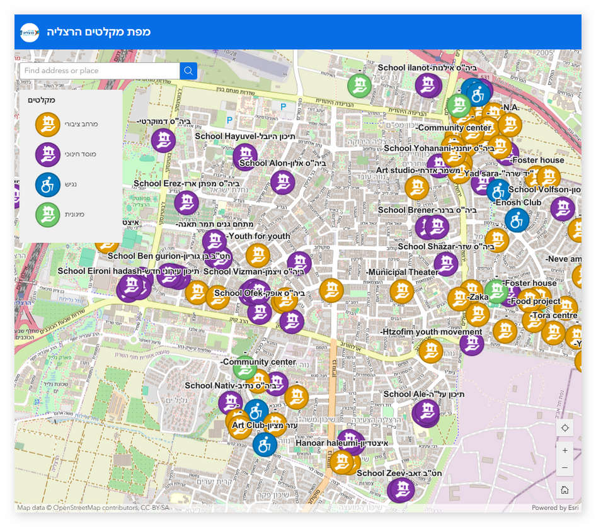The image size is (596, 527).
Task: Click the School Eironi hadash label
Action: [129, 271]
